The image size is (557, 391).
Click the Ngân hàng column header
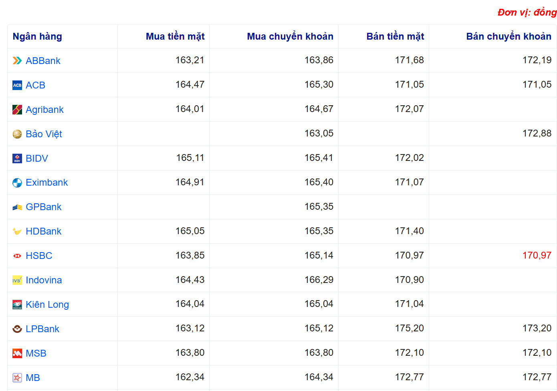click(37, 36)
